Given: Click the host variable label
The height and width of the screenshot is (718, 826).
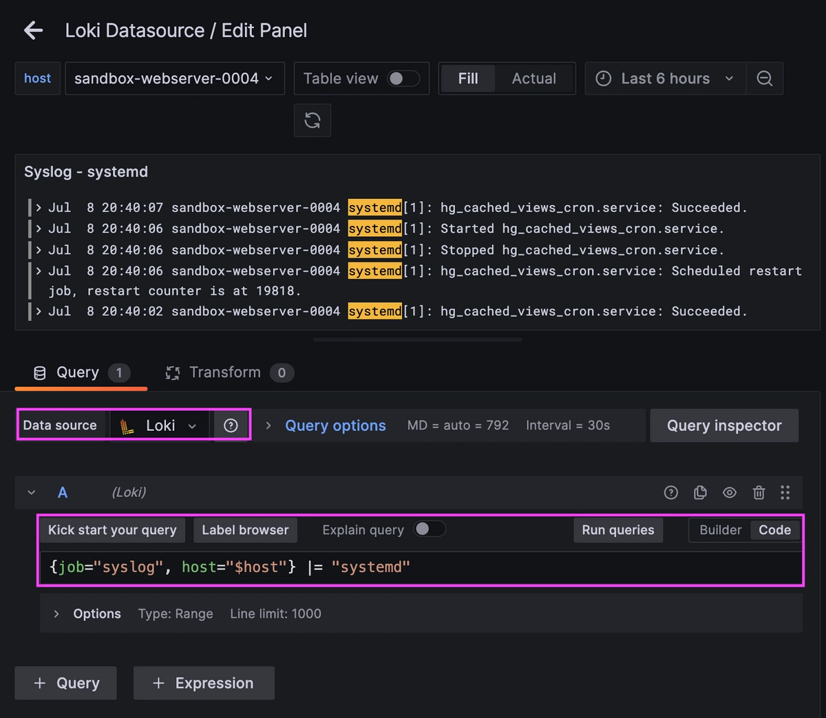Looking at the screenshot, I should pyautogui.click(x=38, y=78).
